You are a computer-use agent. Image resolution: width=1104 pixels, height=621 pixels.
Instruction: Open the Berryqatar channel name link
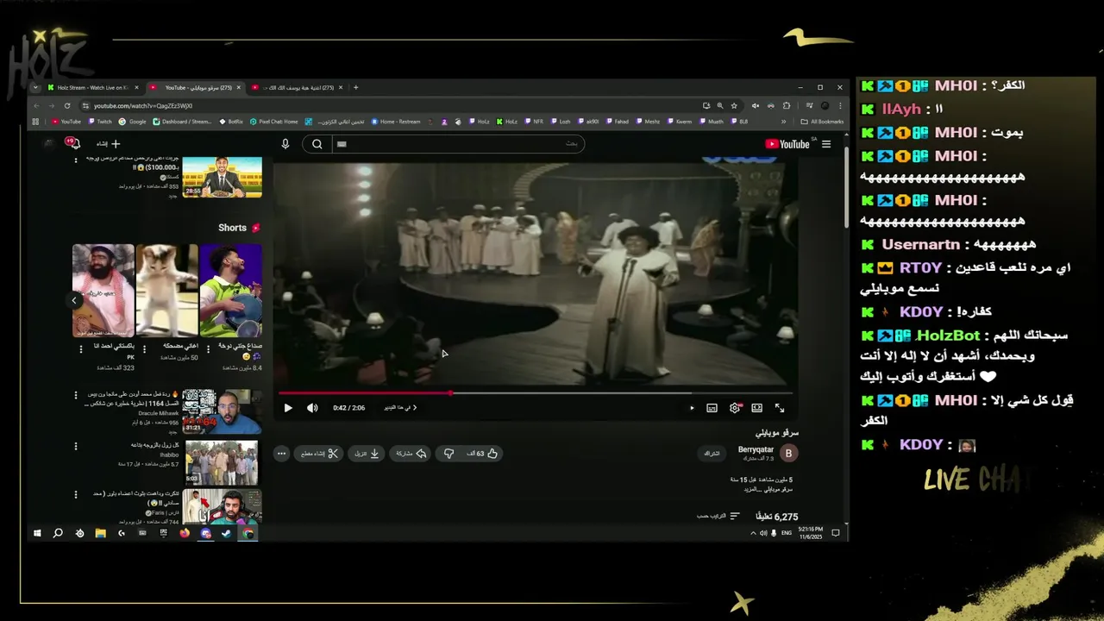tap(756, 449)
